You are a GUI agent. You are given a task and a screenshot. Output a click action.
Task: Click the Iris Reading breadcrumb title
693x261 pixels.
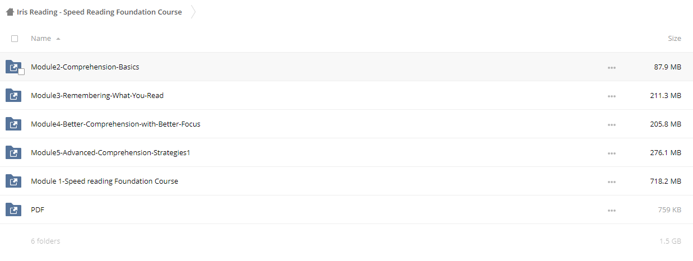[x=99, y=12]
